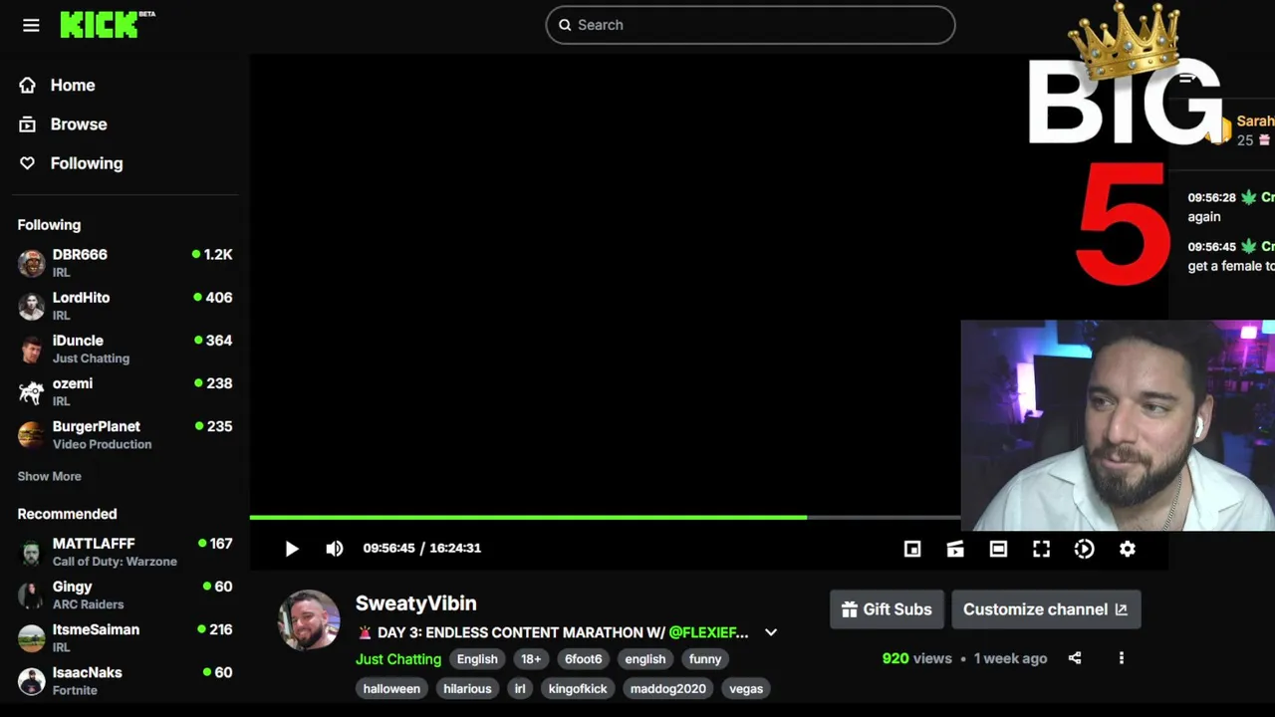The width and height of the screenshot is (1275, 717).
Task: Open iDuncle channel
Action: point(125,349)
